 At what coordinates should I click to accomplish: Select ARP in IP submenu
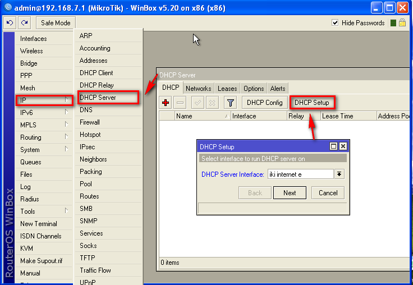(x=108, y=36)
